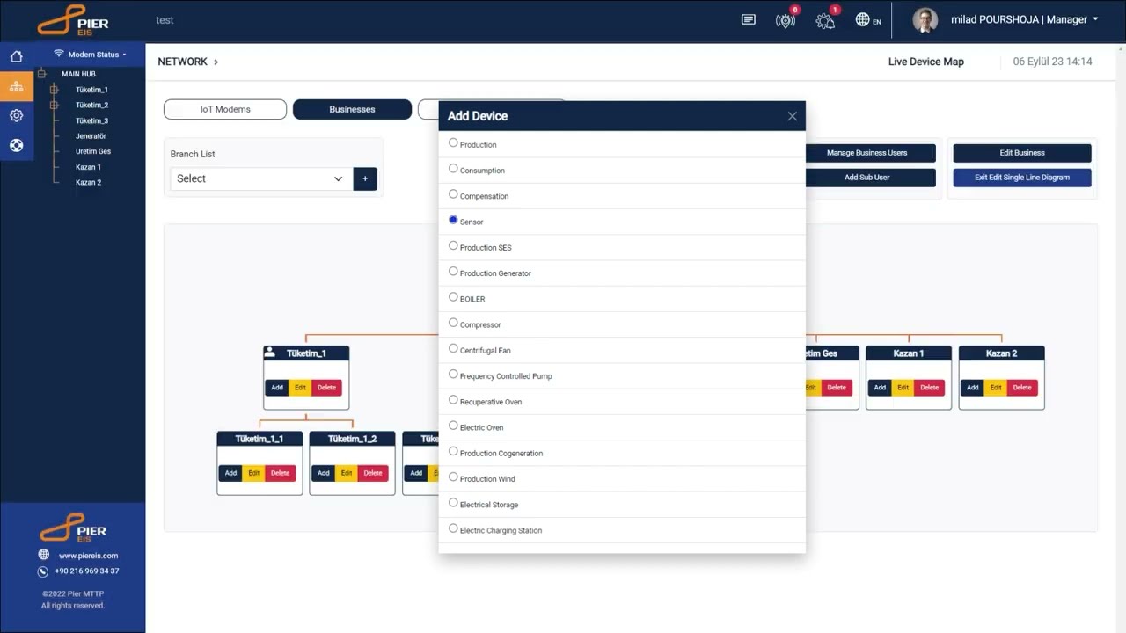Click Add on the Kazan 2 card
The image size is (1126, 633).
(x=972, y=388)
